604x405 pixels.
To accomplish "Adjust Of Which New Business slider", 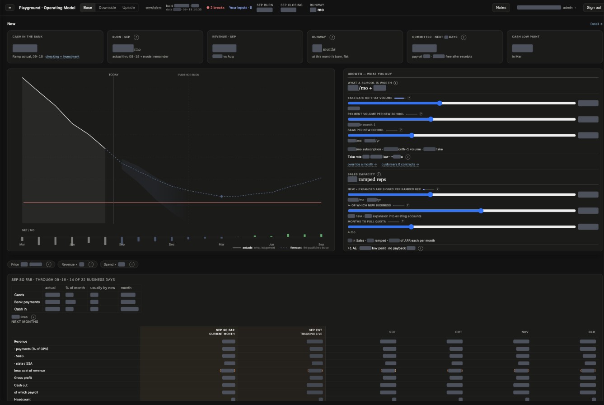I will point(461,211).
